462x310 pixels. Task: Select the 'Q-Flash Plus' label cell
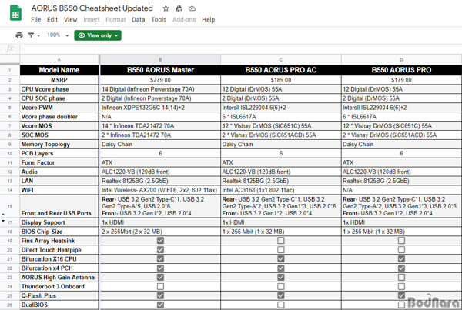click(59, 295)
